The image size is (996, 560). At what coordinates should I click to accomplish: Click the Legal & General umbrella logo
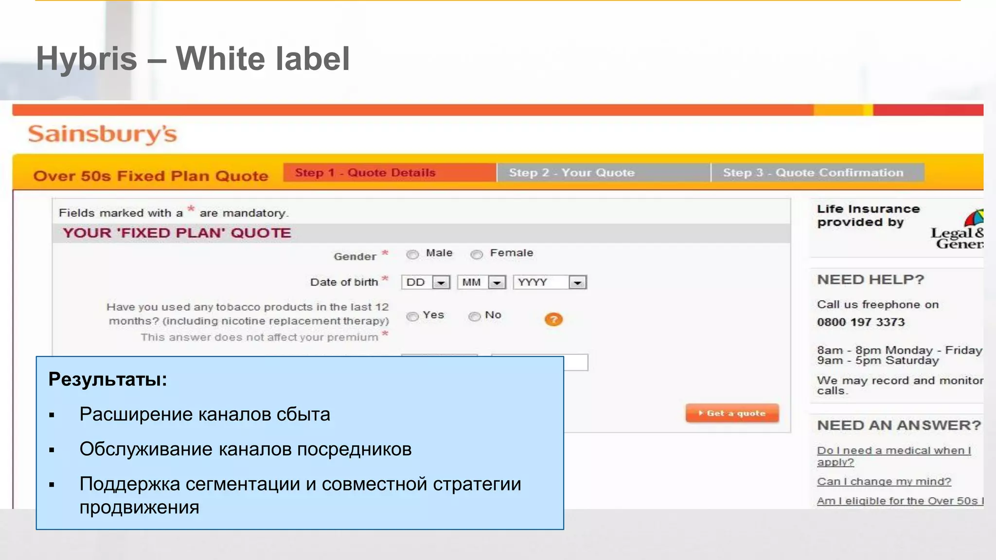[x=958, y=229]
